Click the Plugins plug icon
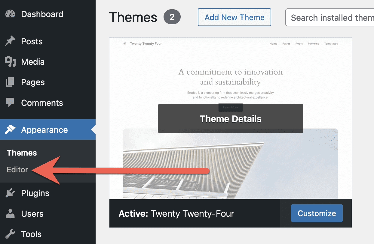374x244 pixels. [x=10, y=193]
